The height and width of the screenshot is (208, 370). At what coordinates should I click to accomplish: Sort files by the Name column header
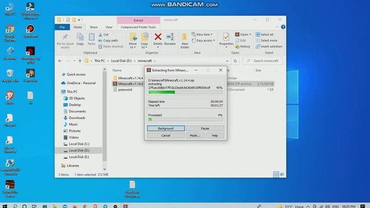coord(117,70)
